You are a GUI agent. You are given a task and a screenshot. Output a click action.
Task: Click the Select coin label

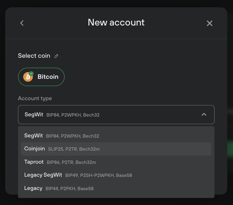[x=34, y=56]
